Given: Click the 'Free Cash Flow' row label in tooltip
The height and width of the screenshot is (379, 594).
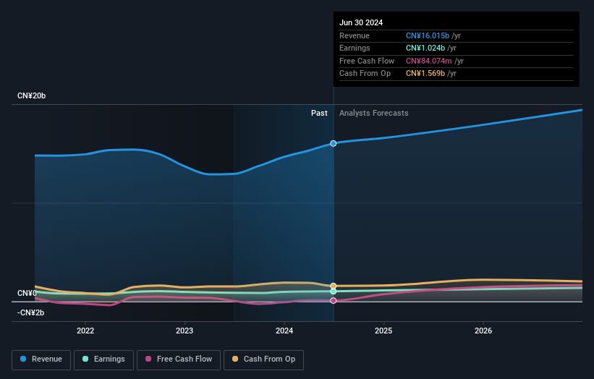Looking at the screenshot, I should 367,61.
